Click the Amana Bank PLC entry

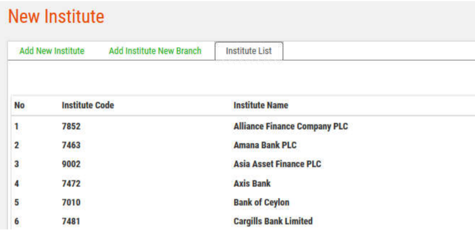coord(265,145)
